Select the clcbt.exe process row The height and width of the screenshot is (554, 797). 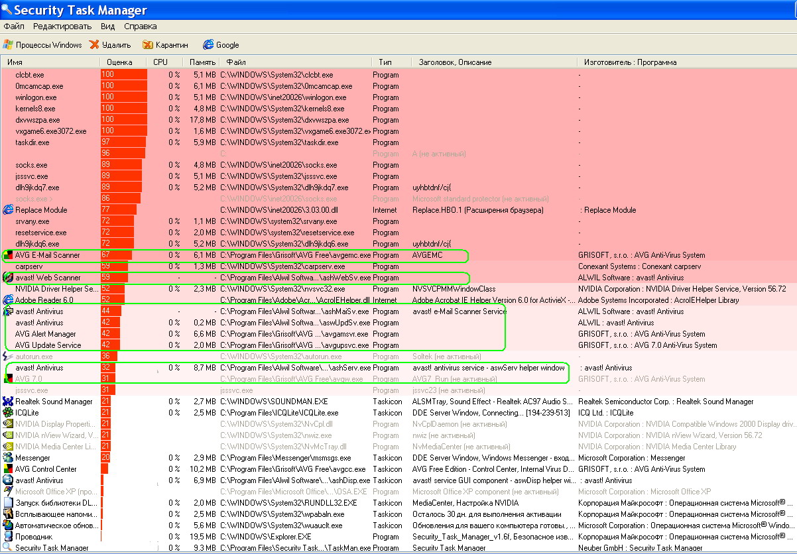[x=398, y=75]
